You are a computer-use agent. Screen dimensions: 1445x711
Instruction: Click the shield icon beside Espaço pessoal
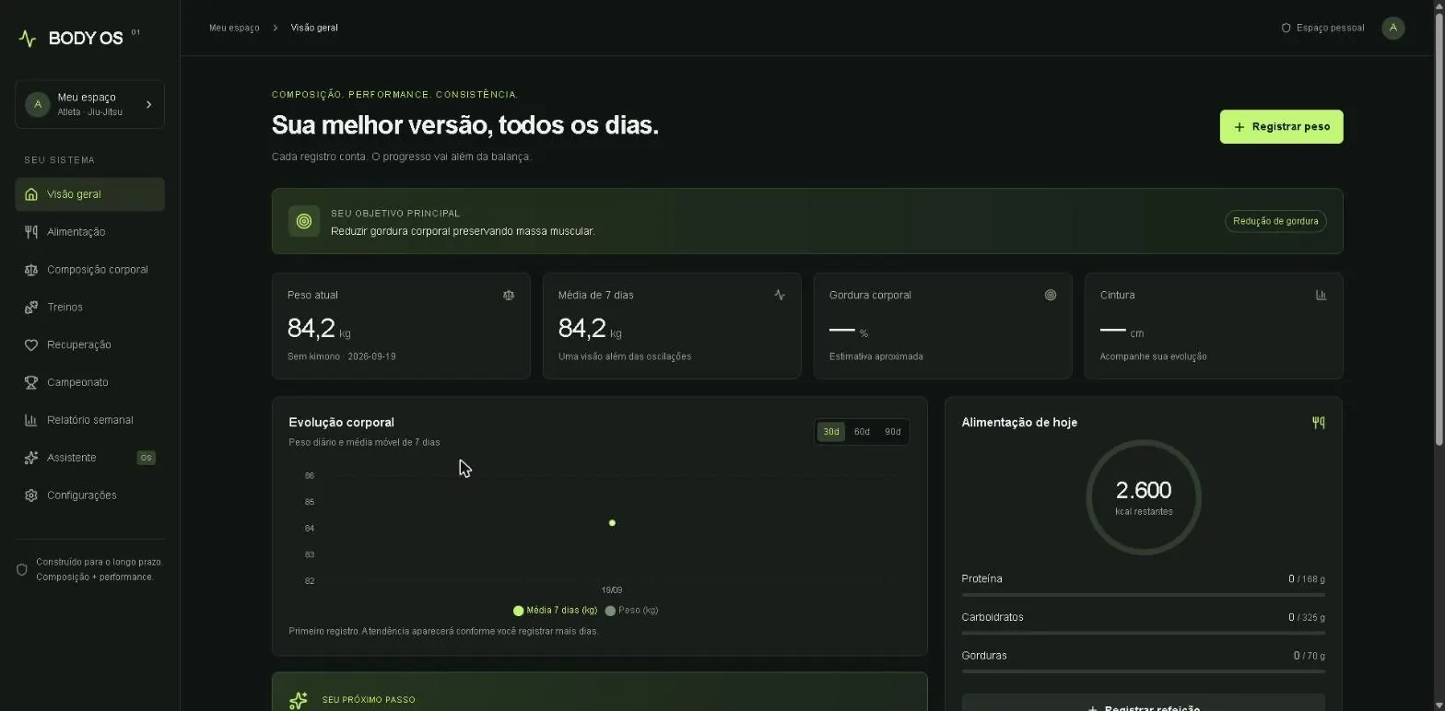point(1286,28)
